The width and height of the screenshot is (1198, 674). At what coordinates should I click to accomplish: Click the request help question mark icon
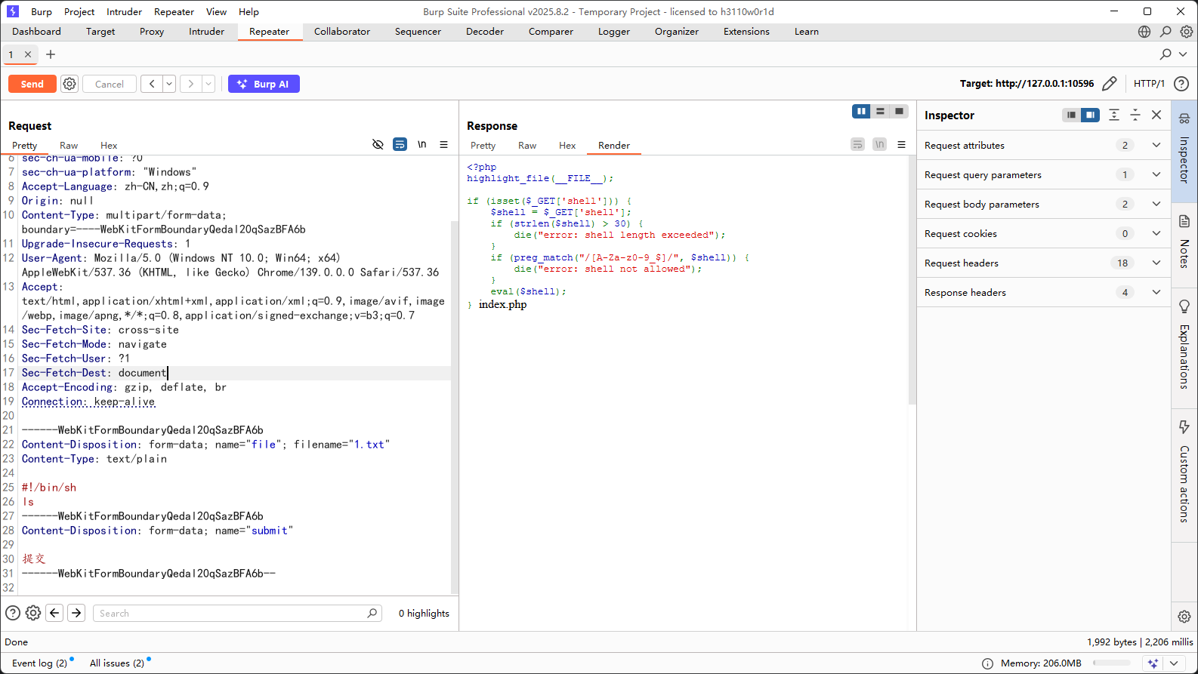(x=13, y=613)
